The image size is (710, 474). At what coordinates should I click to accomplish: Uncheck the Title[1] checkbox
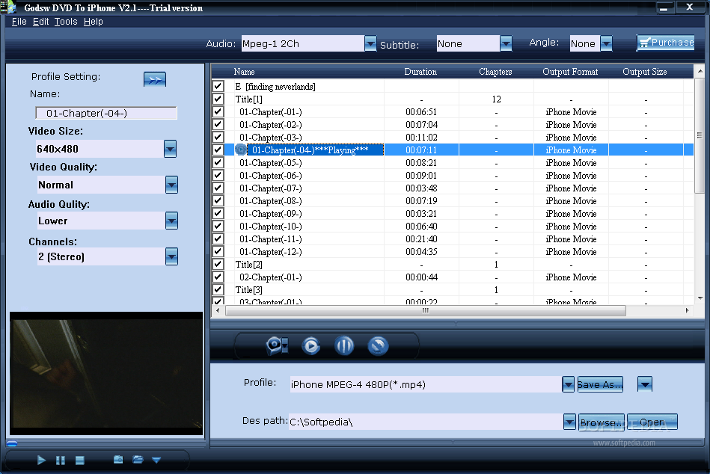218,99
